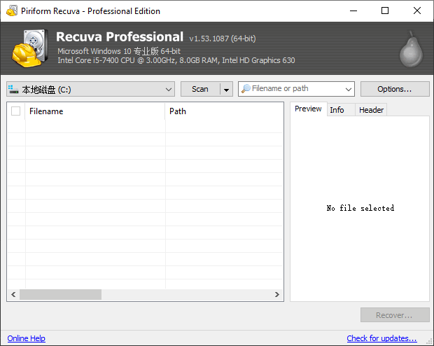
Task: Click the 'No file selected' preview text
Action: 360,208
